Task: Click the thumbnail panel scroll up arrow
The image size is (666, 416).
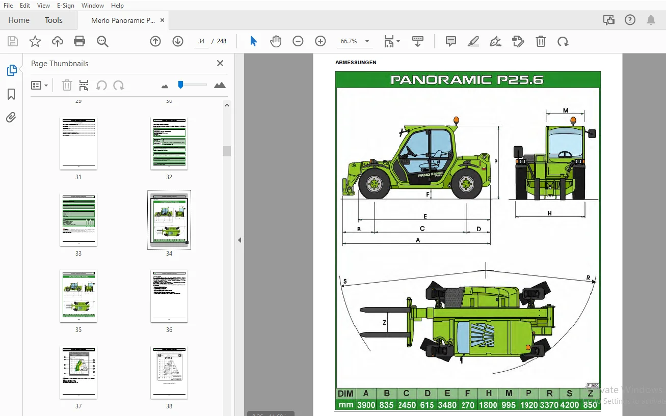Action: 227,105
